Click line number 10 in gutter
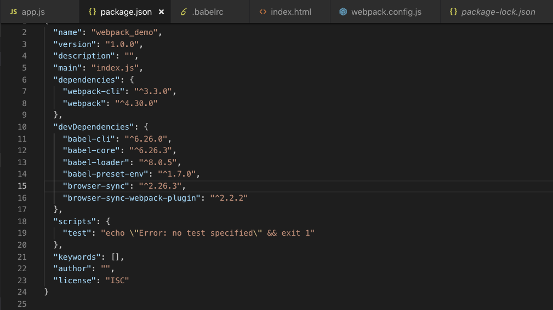Image resolution: width=553 pixels, height=310 pixels. point(22,127)
